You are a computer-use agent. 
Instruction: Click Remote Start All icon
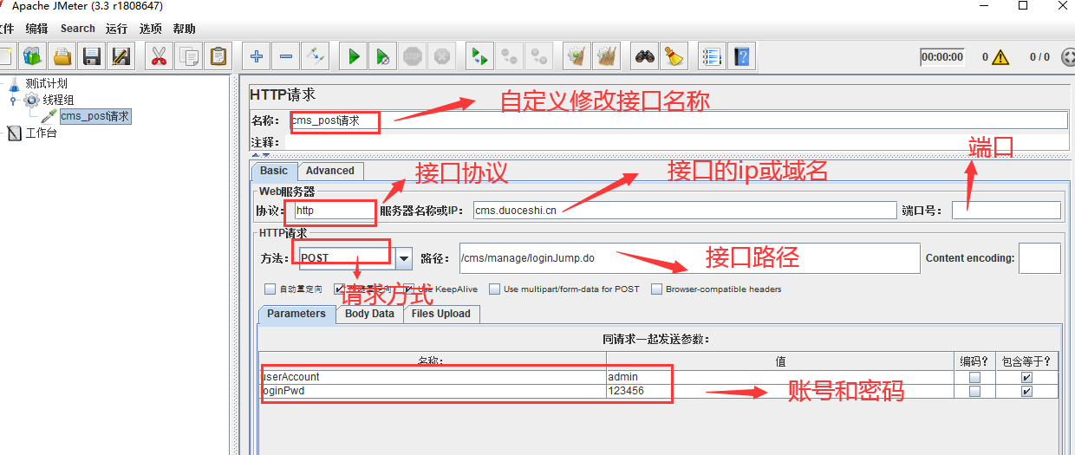479,57
